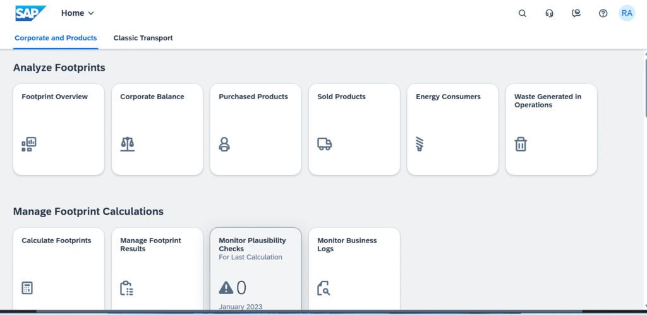
Task: Open the feedback chat icon
Action: (576, 13)
